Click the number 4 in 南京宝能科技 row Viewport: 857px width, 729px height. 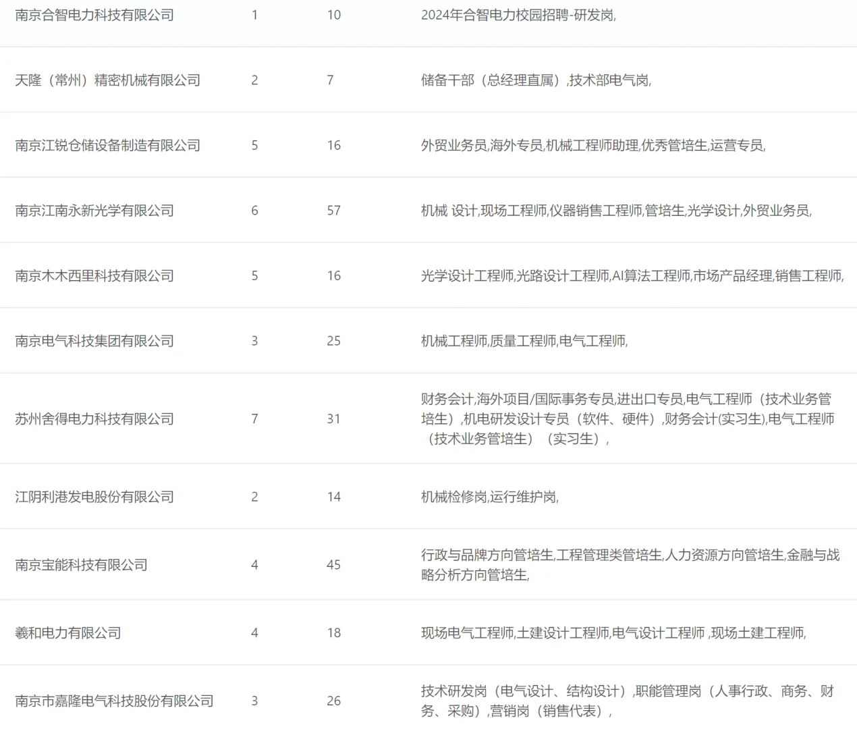click(x=254, y=565)
